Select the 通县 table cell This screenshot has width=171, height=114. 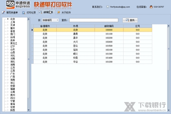[76, 34]
